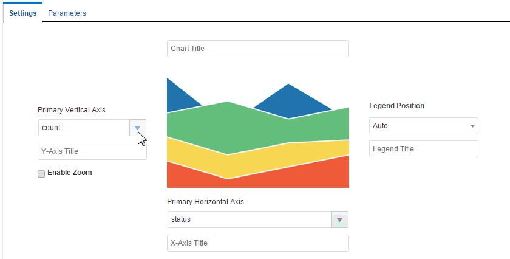
Task: Click the status combo box field
Action: coord(249,219)
